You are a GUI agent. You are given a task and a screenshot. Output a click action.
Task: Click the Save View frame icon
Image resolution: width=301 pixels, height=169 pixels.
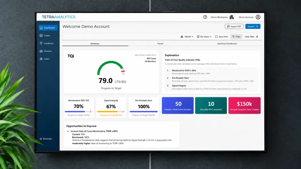tap(216, 37)
